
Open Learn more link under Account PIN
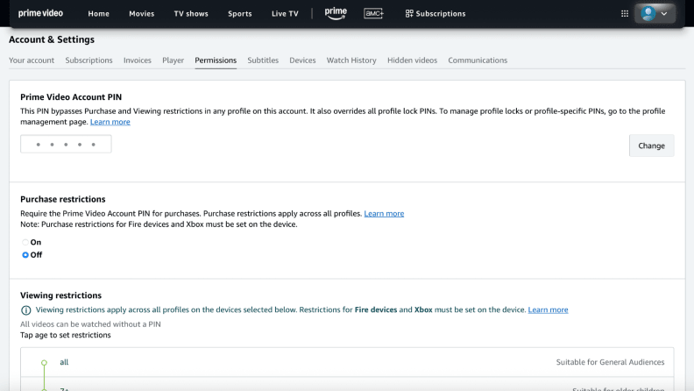[110, 122]
